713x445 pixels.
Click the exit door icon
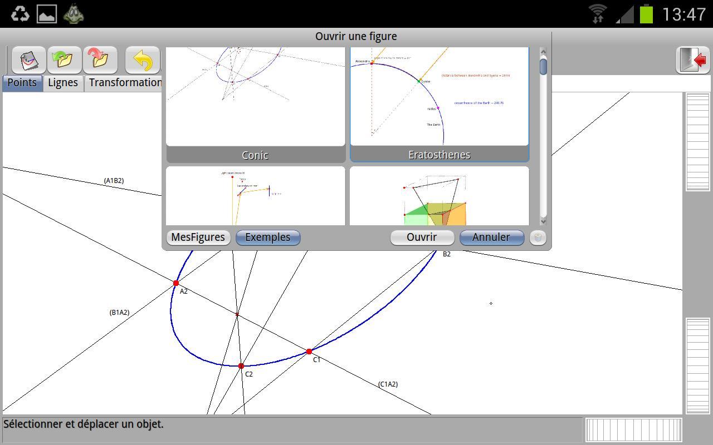coord(693,60)
